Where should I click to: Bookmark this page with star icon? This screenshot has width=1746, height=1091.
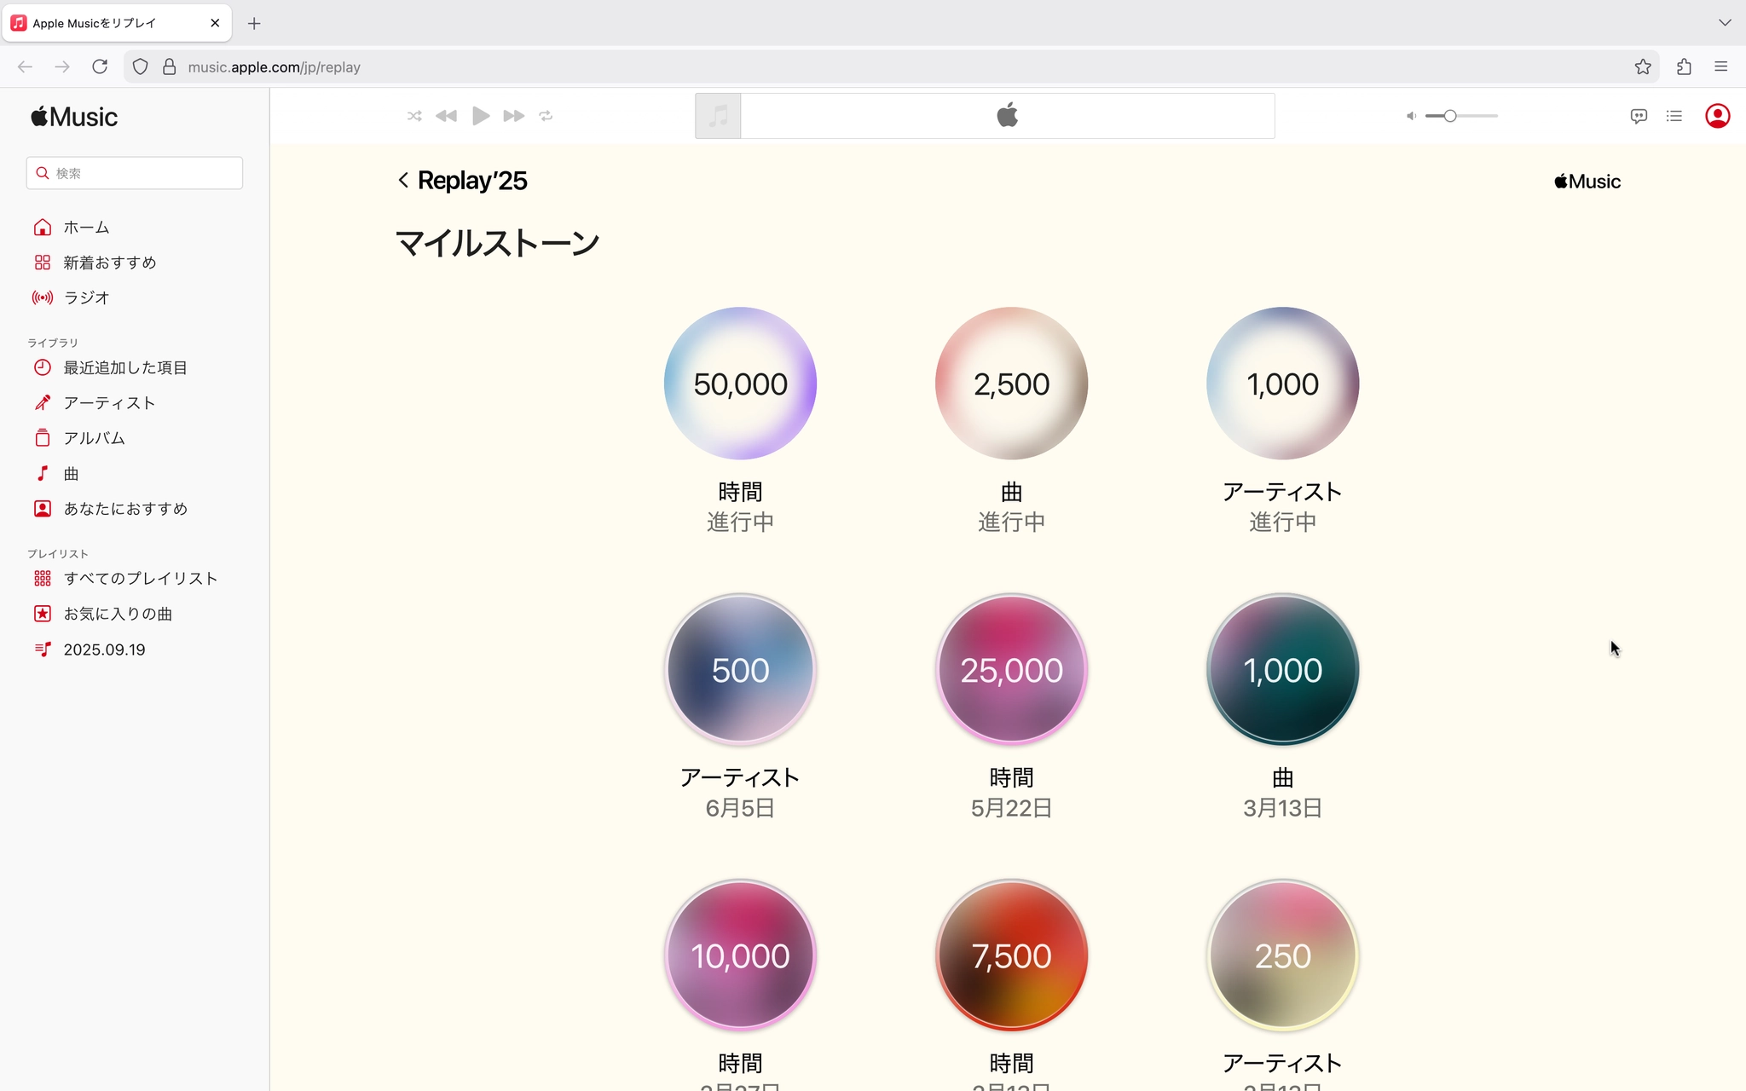[1642, 67]
